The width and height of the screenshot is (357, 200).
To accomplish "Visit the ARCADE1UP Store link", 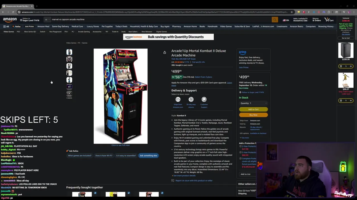I will (183, 59).
